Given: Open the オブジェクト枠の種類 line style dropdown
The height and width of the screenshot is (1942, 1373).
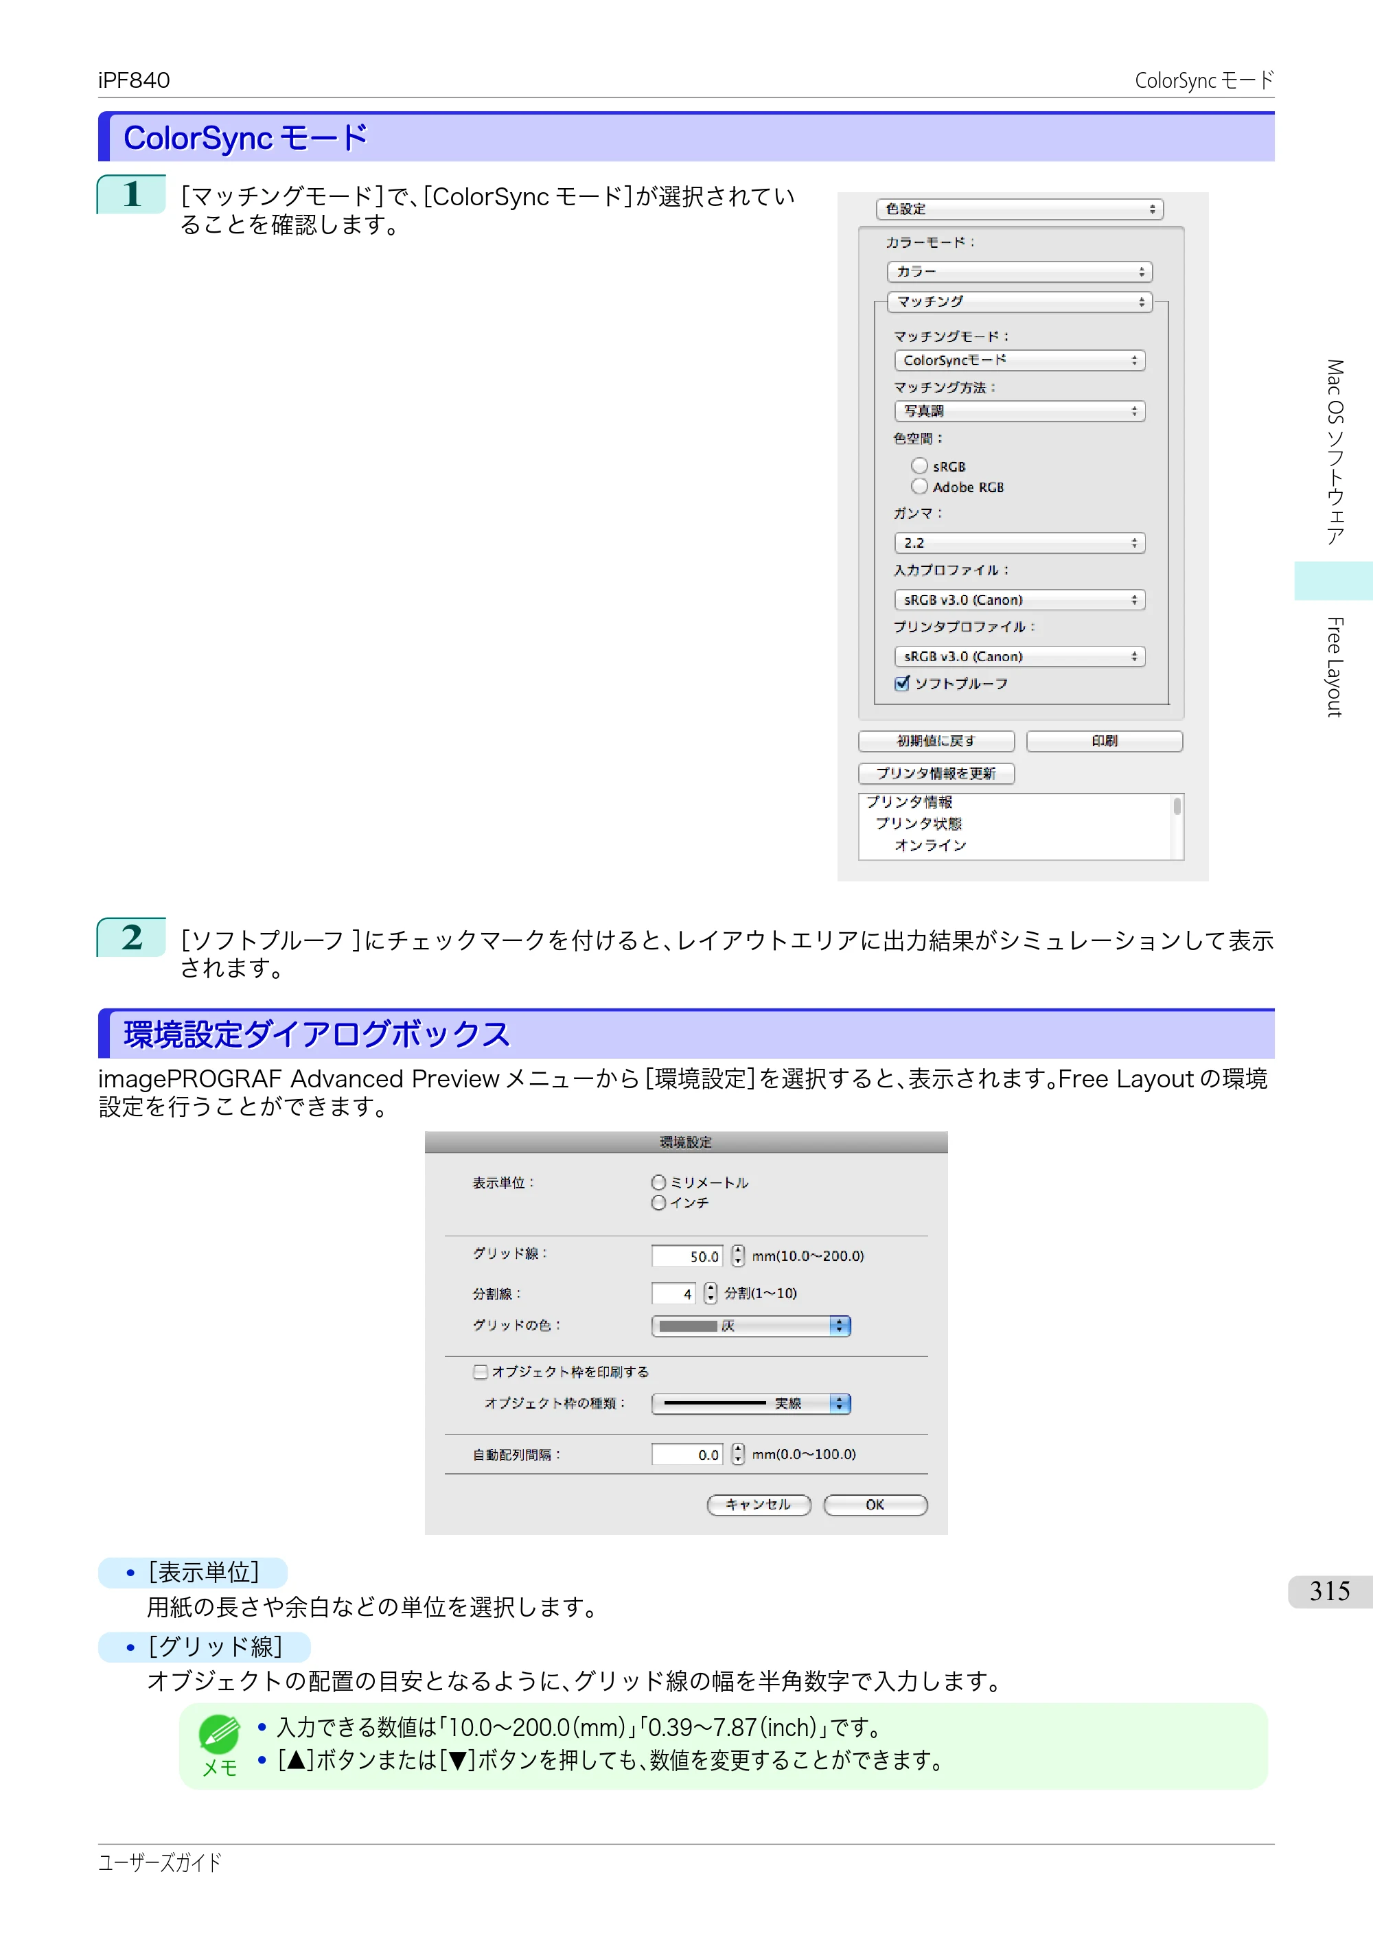Looking at the screenshot, I should pyautogui.click(x=751, y=1403).
